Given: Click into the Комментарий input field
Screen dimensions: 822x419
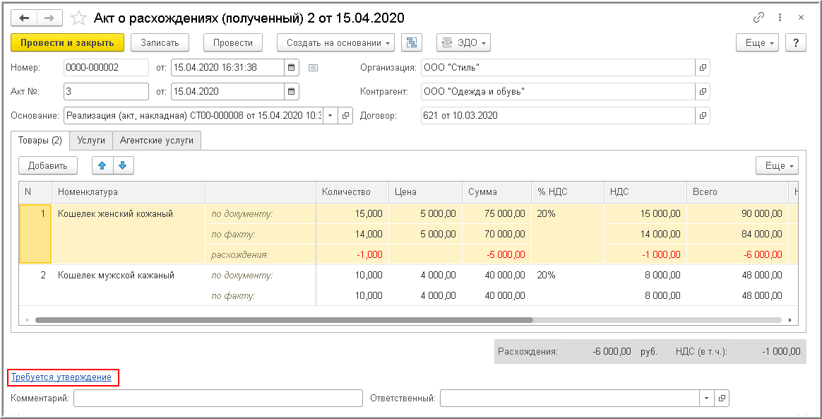Looking at the screenshot, I should [x=218, y=399].
